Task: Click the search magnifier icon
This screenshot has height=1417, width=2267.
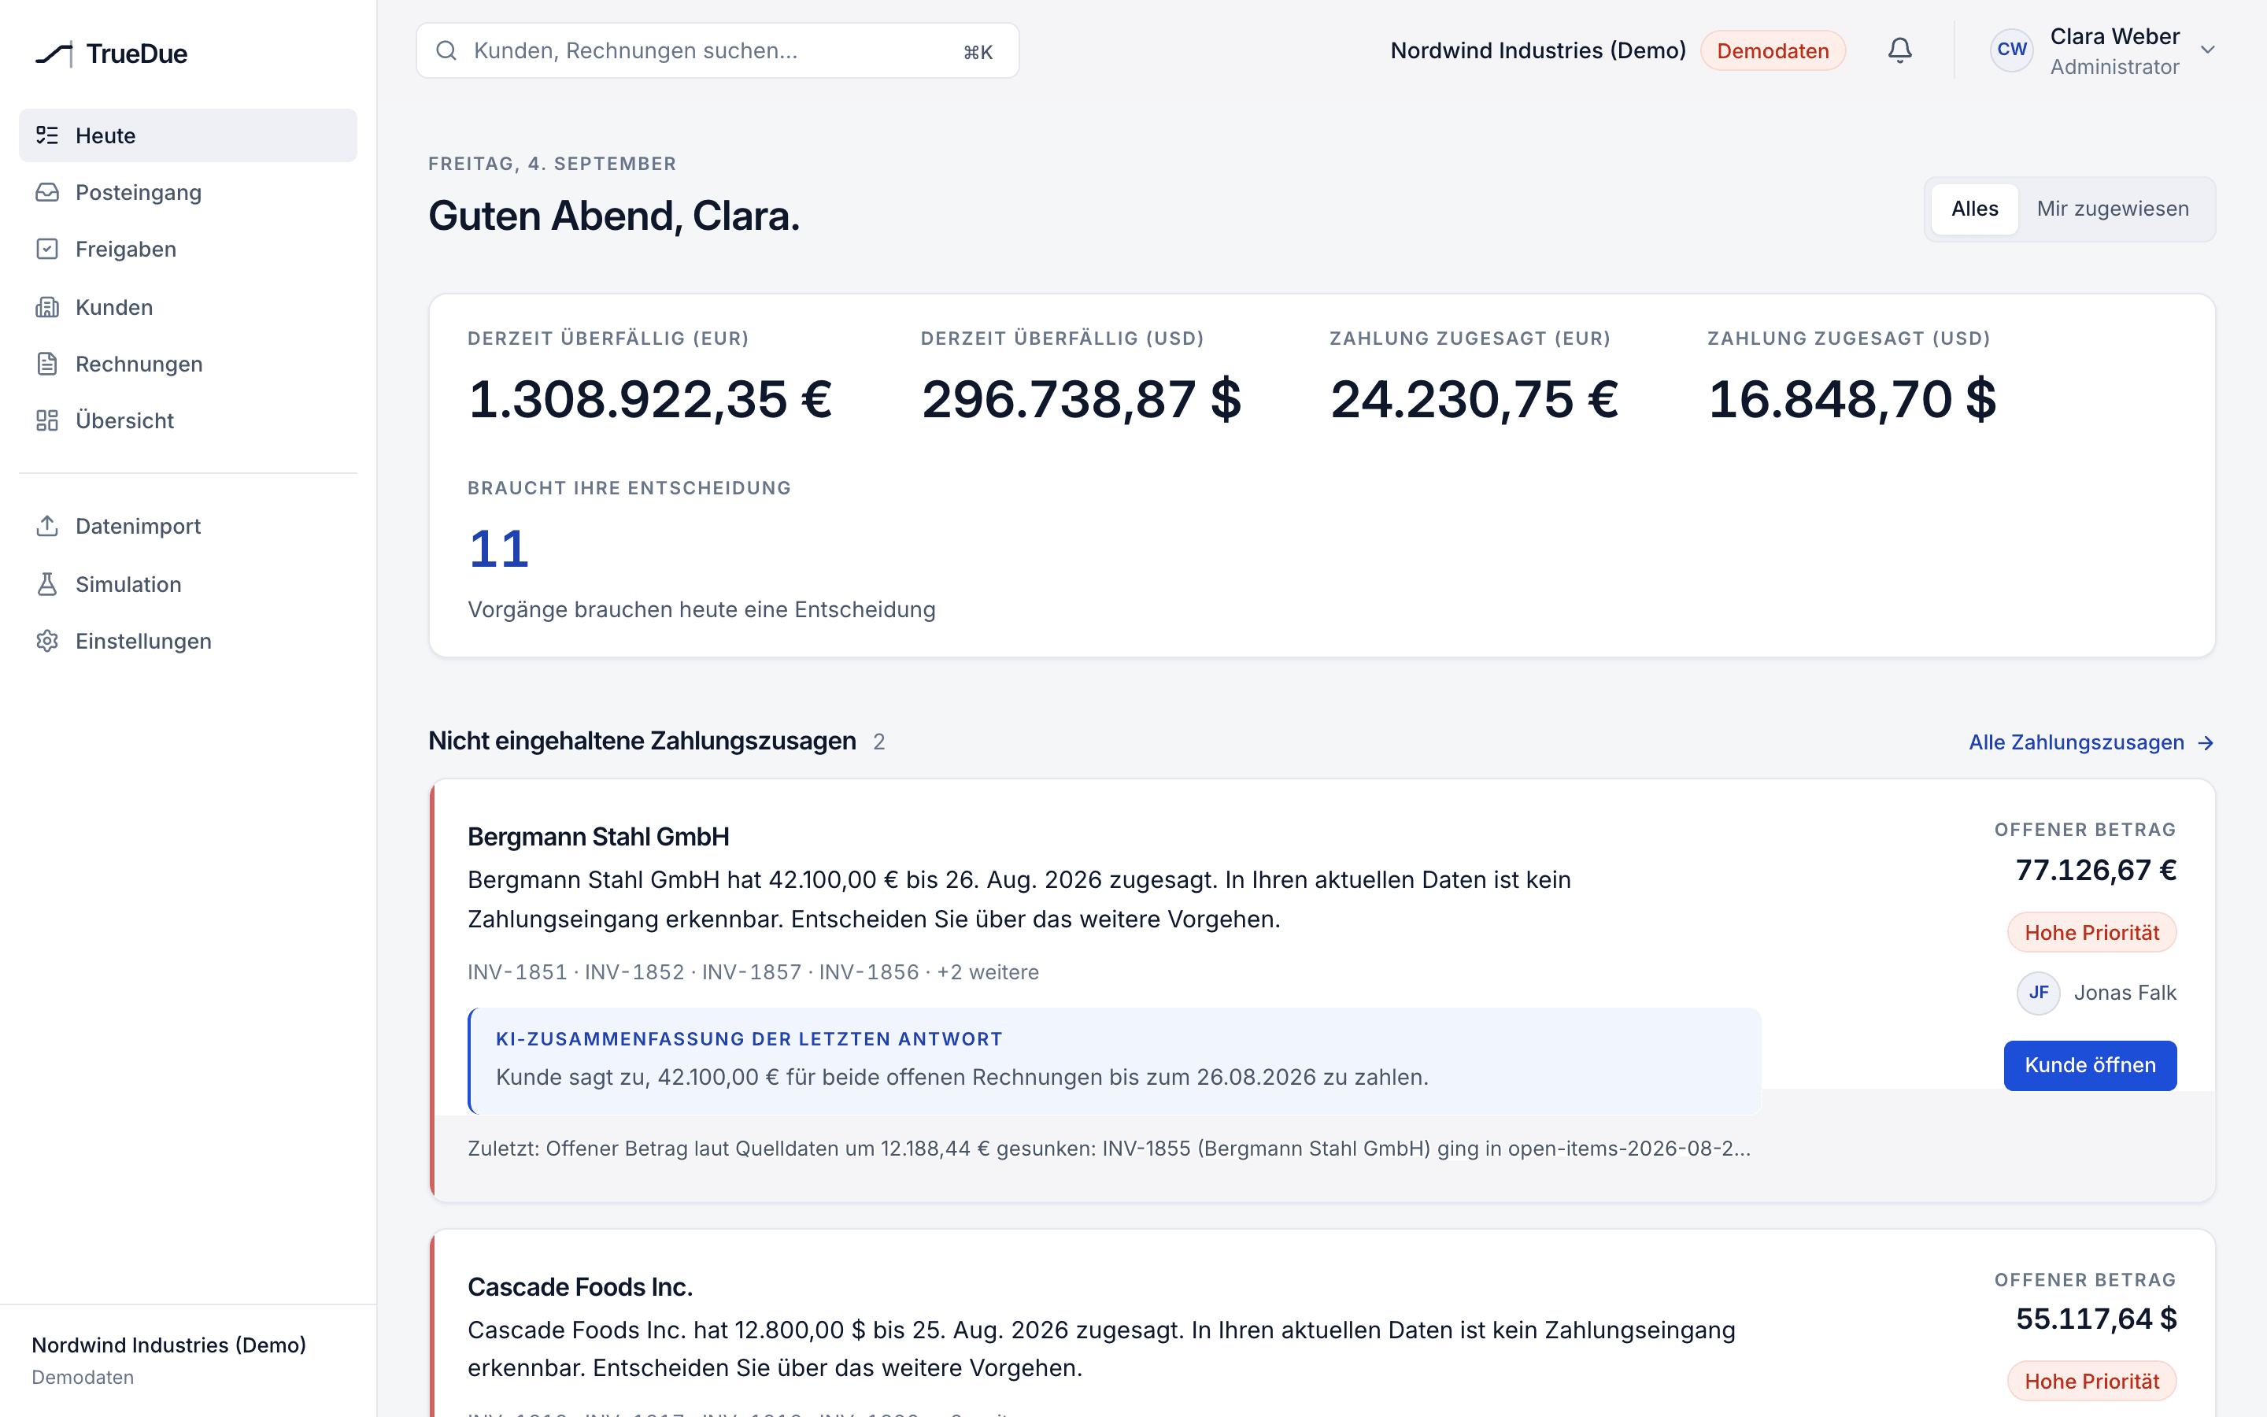Action: point(447,50)
